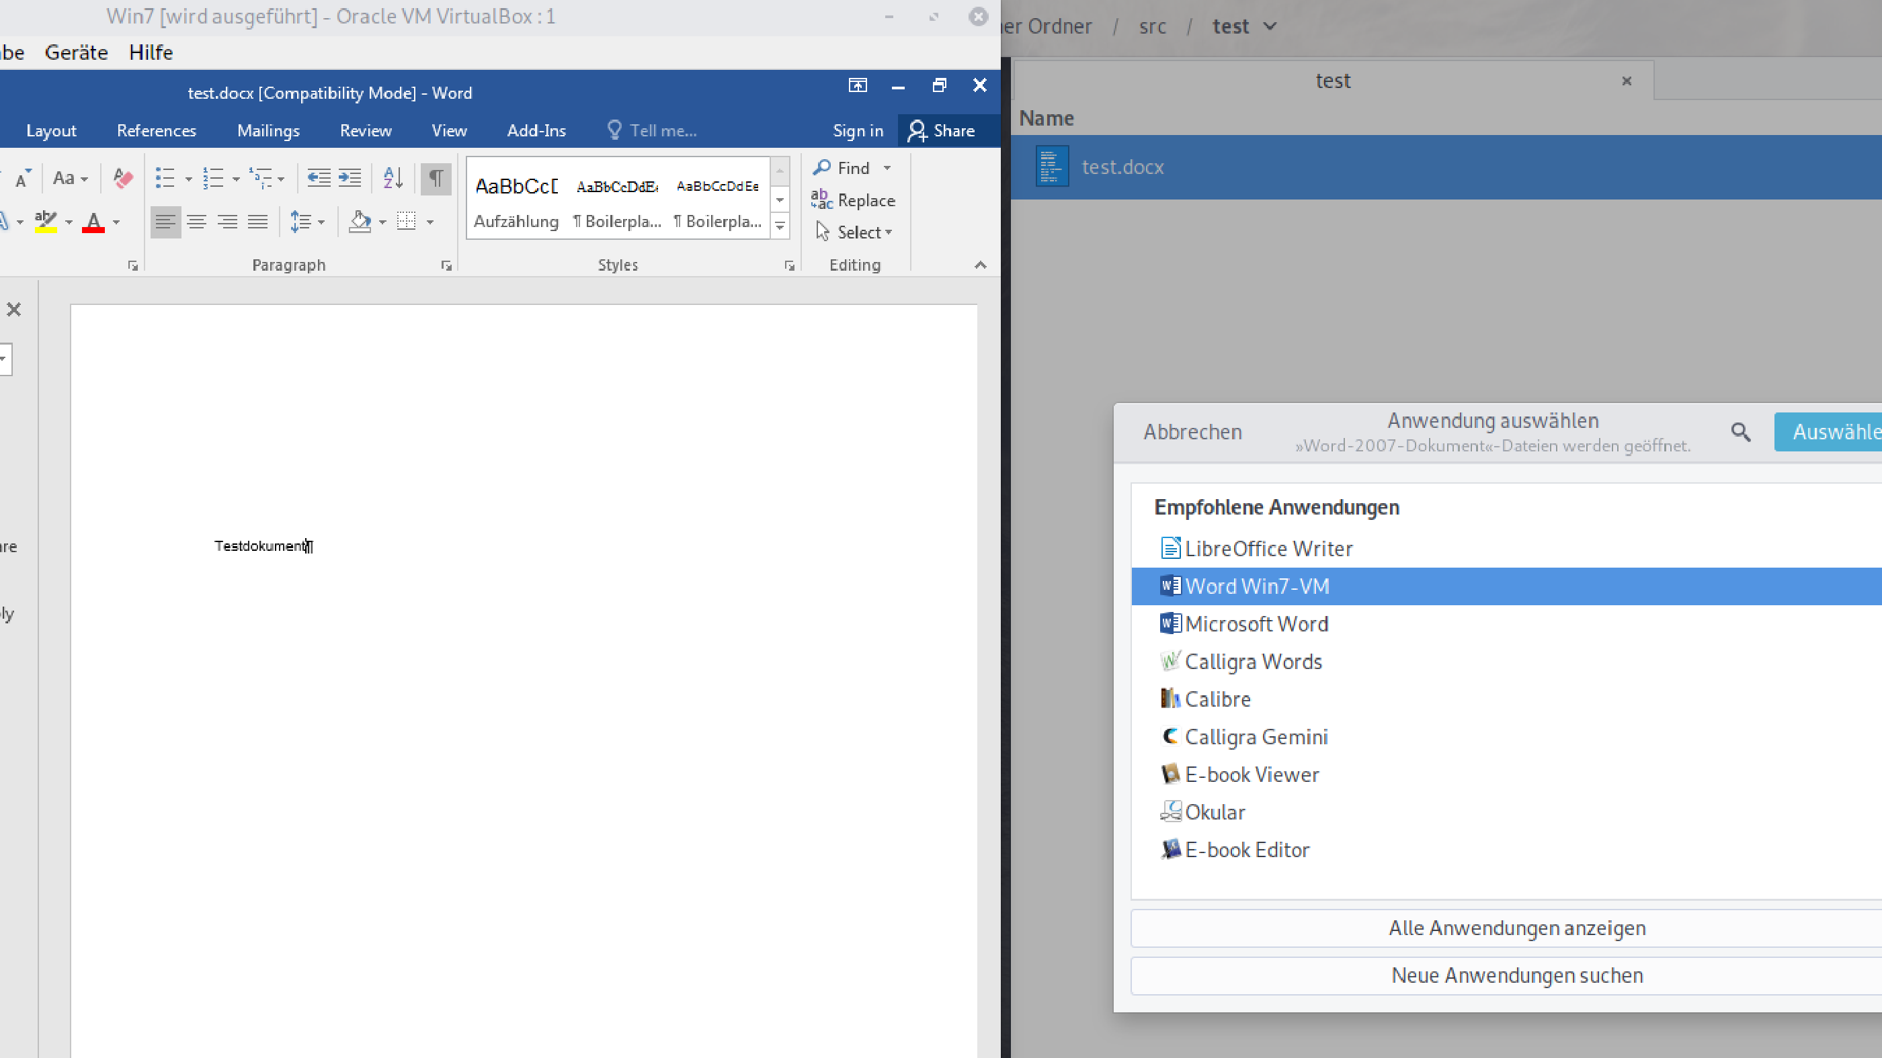The width and height of the screenshot is (1882, 1058).
Task: Collapse the Word ribbon
Action: pyautogui.click(x=981, y=265)
